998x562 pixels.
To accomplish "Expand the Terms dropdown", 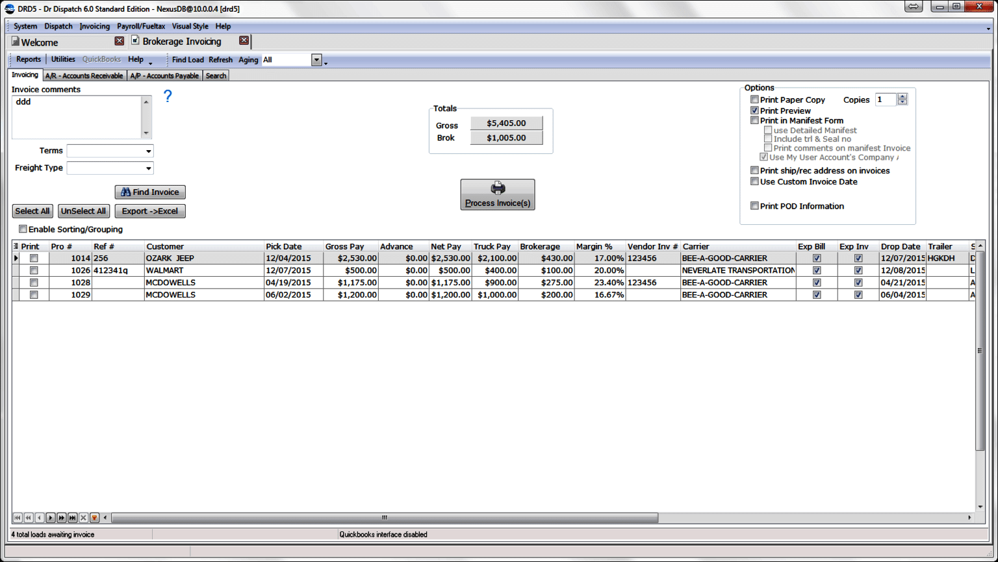I will tap(149, 151).
